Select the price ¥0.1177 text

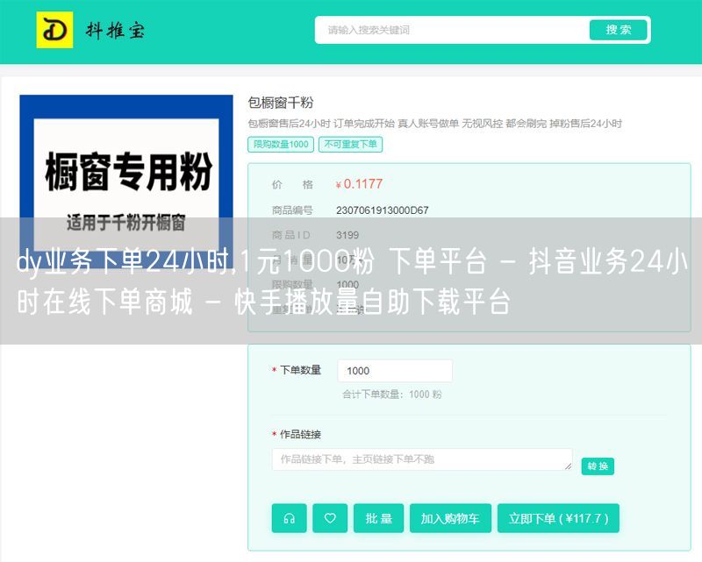359,184
